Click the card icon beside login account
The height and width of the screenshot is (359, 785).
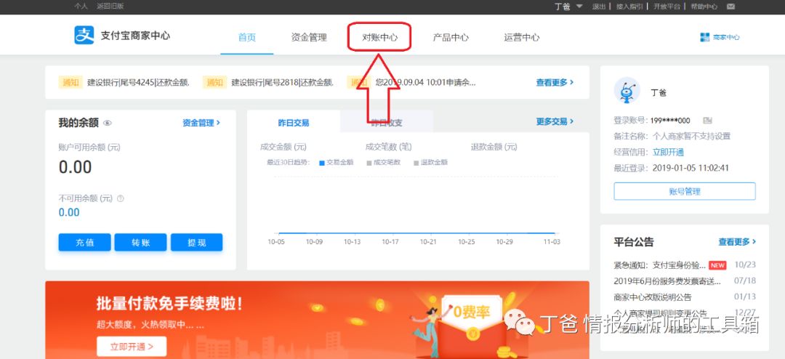(x=707, y=121)
